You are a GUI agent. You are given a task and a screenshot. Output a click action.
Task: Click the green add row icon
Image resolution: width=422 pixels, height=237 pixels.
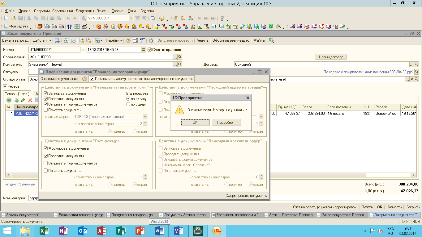click(x=9, y=100)
